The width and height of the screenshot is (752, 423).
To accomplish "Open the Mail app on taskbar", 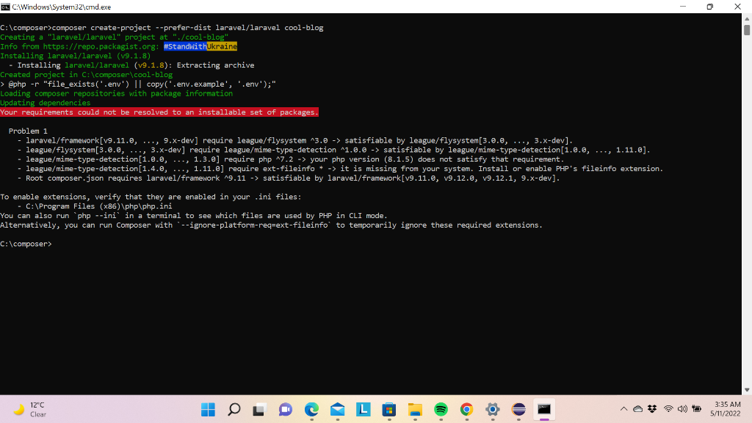I will pos(337,410).
